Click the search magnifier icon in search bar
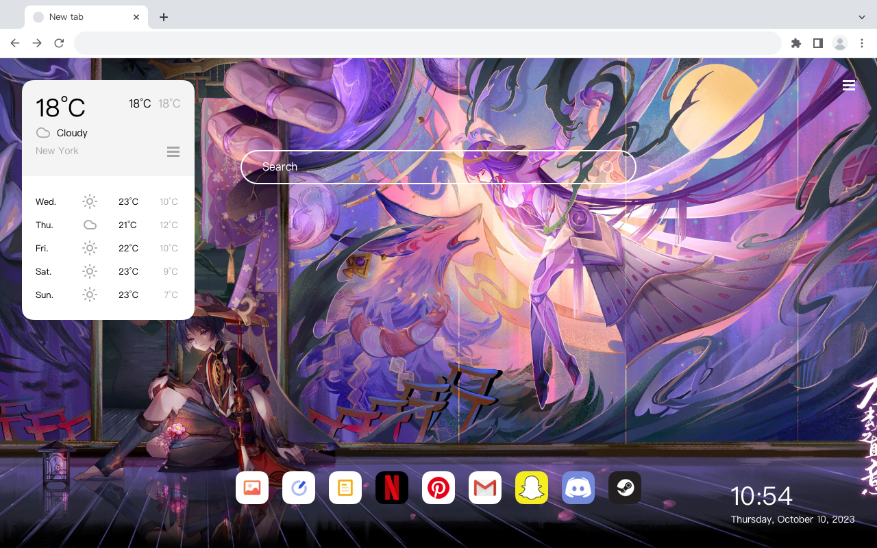The image size is (877, 548). tap(607, 166)
